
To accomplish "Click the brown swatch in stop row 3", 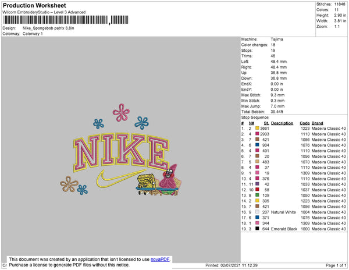I will 257,139.
